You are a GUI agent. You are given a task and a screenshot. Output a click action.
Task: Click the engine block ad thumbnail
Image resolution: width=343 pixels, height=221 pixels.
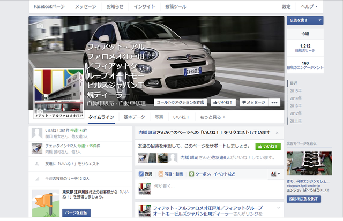point(309,163)
